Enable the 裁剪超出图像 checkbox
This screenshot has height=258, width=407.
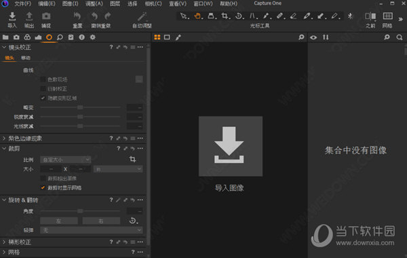[43, 179]
